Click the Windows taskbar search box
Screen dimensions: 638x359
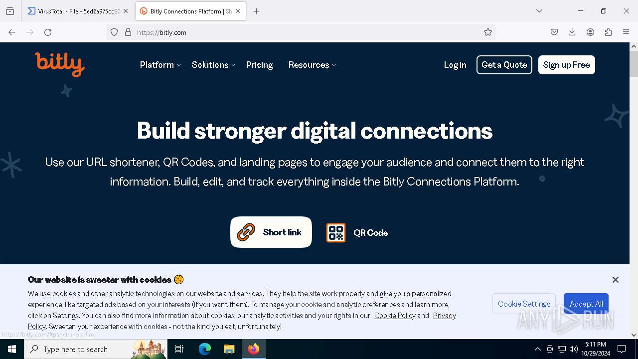(95, 349)
